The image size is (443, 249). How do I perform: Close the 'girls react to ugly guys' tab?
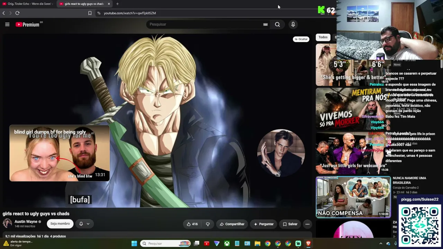click(x=109, y=4)
